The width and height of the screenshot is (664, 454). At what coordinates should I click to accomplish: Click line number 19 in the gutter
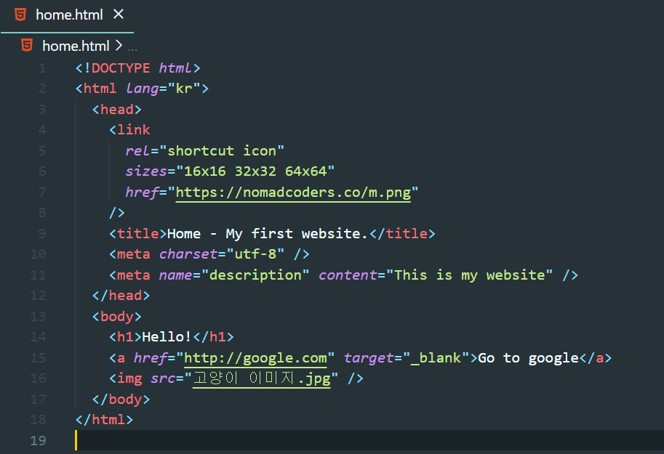[38, 441]
